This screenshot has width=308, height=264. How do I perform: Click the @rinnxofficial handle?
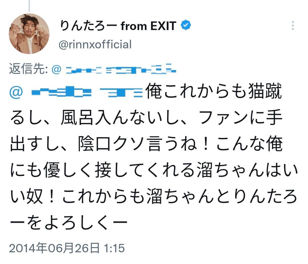point(95,45)
